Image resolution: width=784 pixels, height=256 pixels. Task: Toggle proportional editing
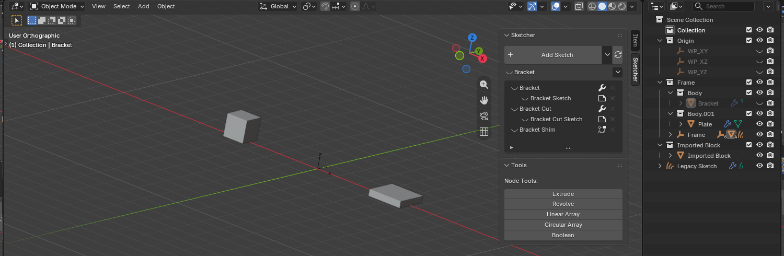(355, 6)
